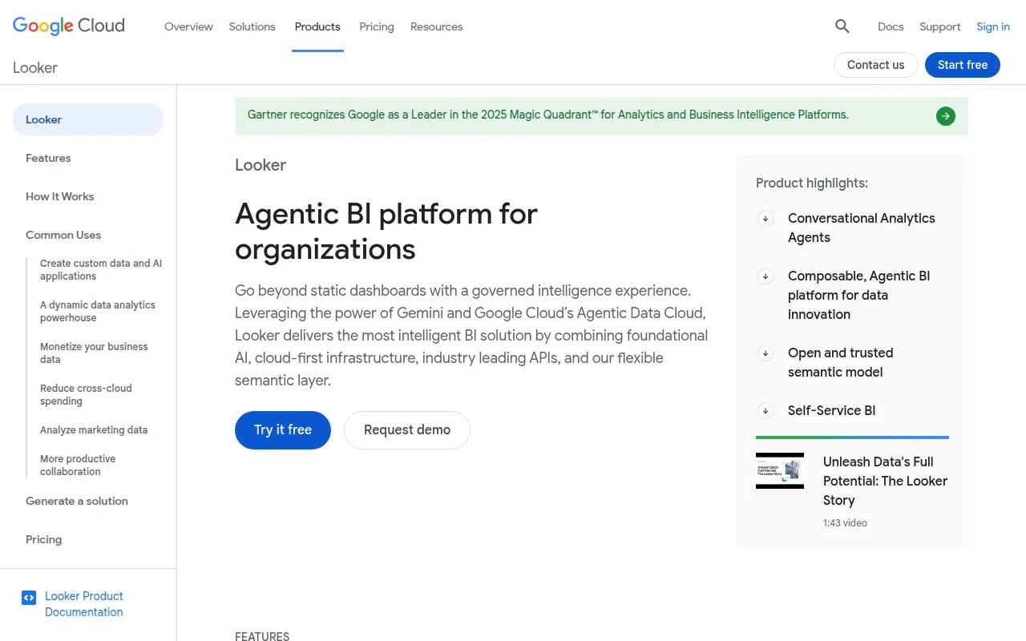Open Reduce cross-cloud spending
1026x641 pixels.
(86, 394)
